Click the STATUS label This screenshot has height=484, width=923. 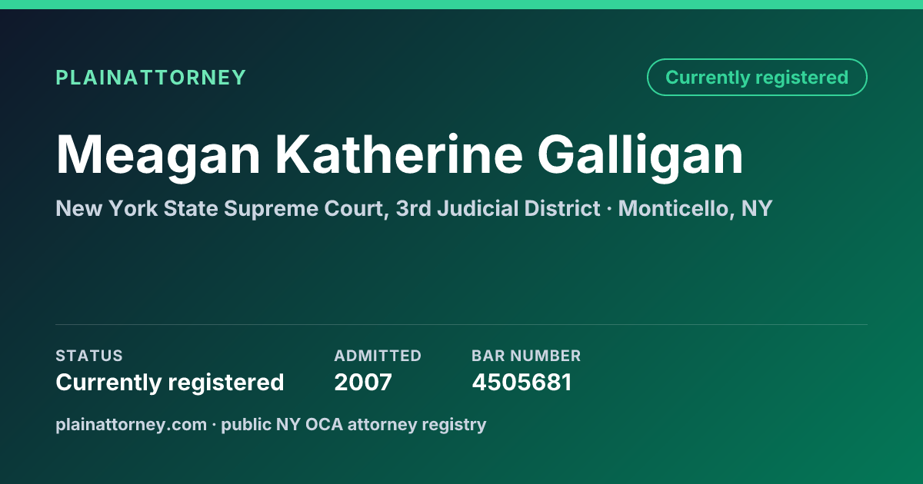89,356
